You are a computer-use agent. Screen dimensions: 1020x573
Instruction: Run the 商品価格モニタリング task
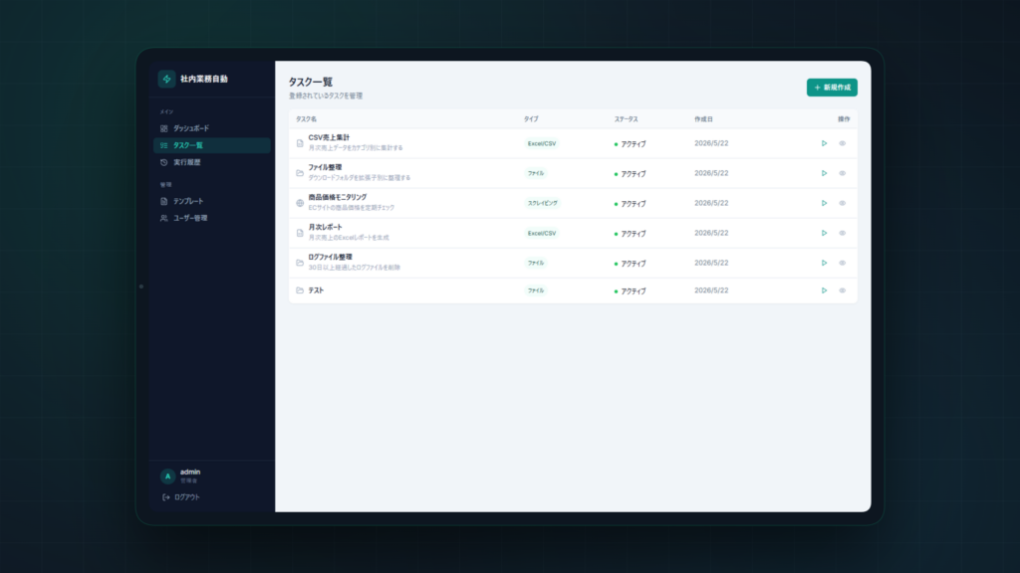tap(824, 203)
